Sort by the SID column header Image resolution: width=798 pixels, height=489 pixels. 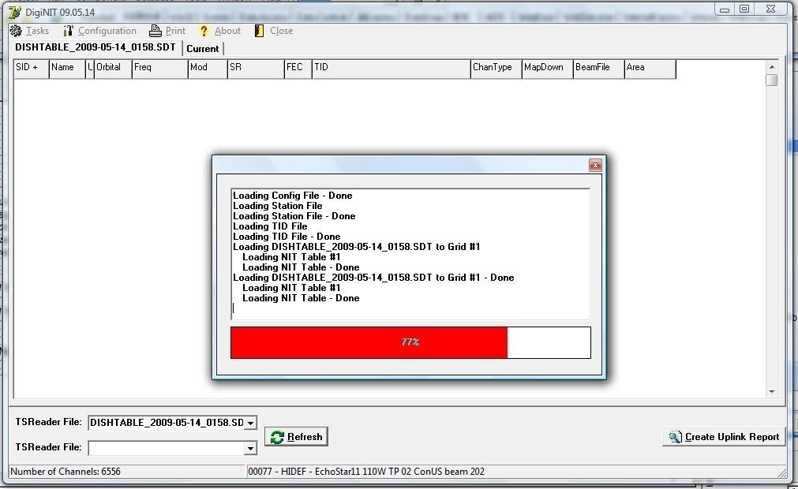(x=32, y=69)
